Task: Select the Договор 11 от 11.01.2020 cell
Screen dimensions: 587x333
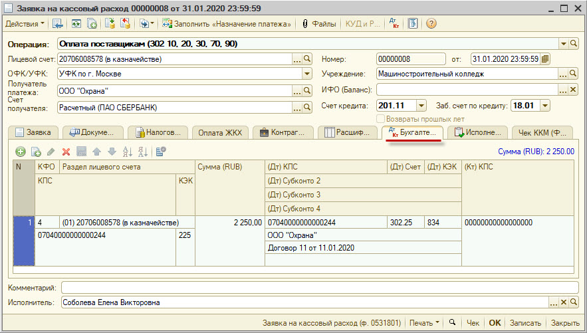Action: pos(363,248)
